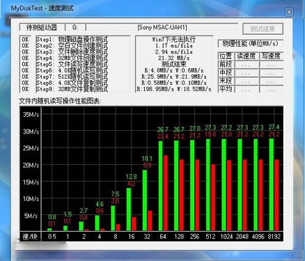This screenshot has height=261, width=305.
Task: Click the 21.32 MB/s result line
Action: click(x=174, y=58)
